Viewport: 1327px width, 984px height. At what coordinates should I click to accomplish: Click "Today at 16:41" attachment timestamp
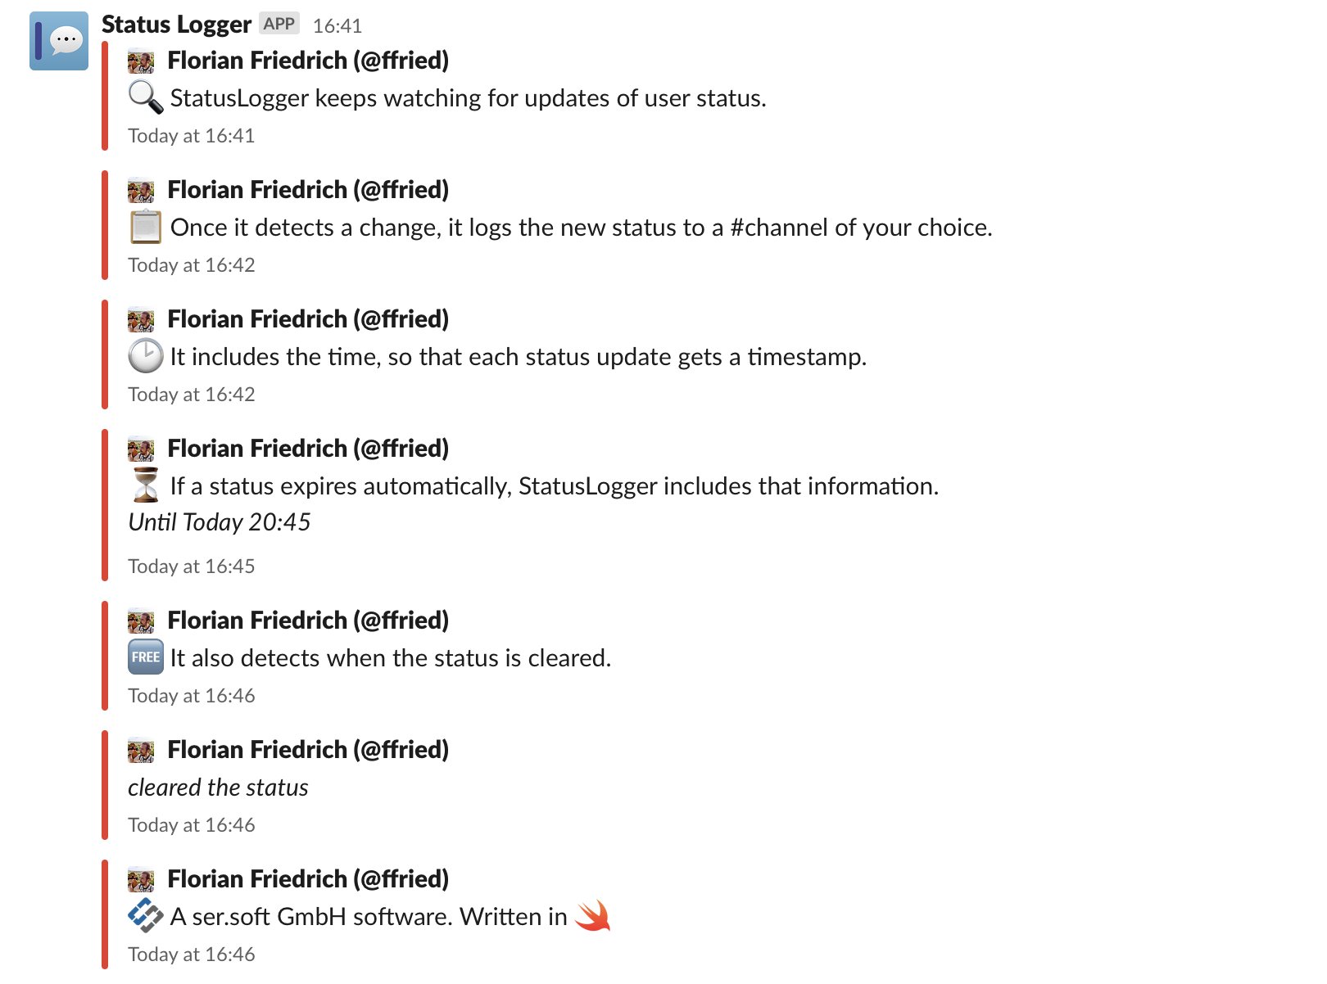192,136
